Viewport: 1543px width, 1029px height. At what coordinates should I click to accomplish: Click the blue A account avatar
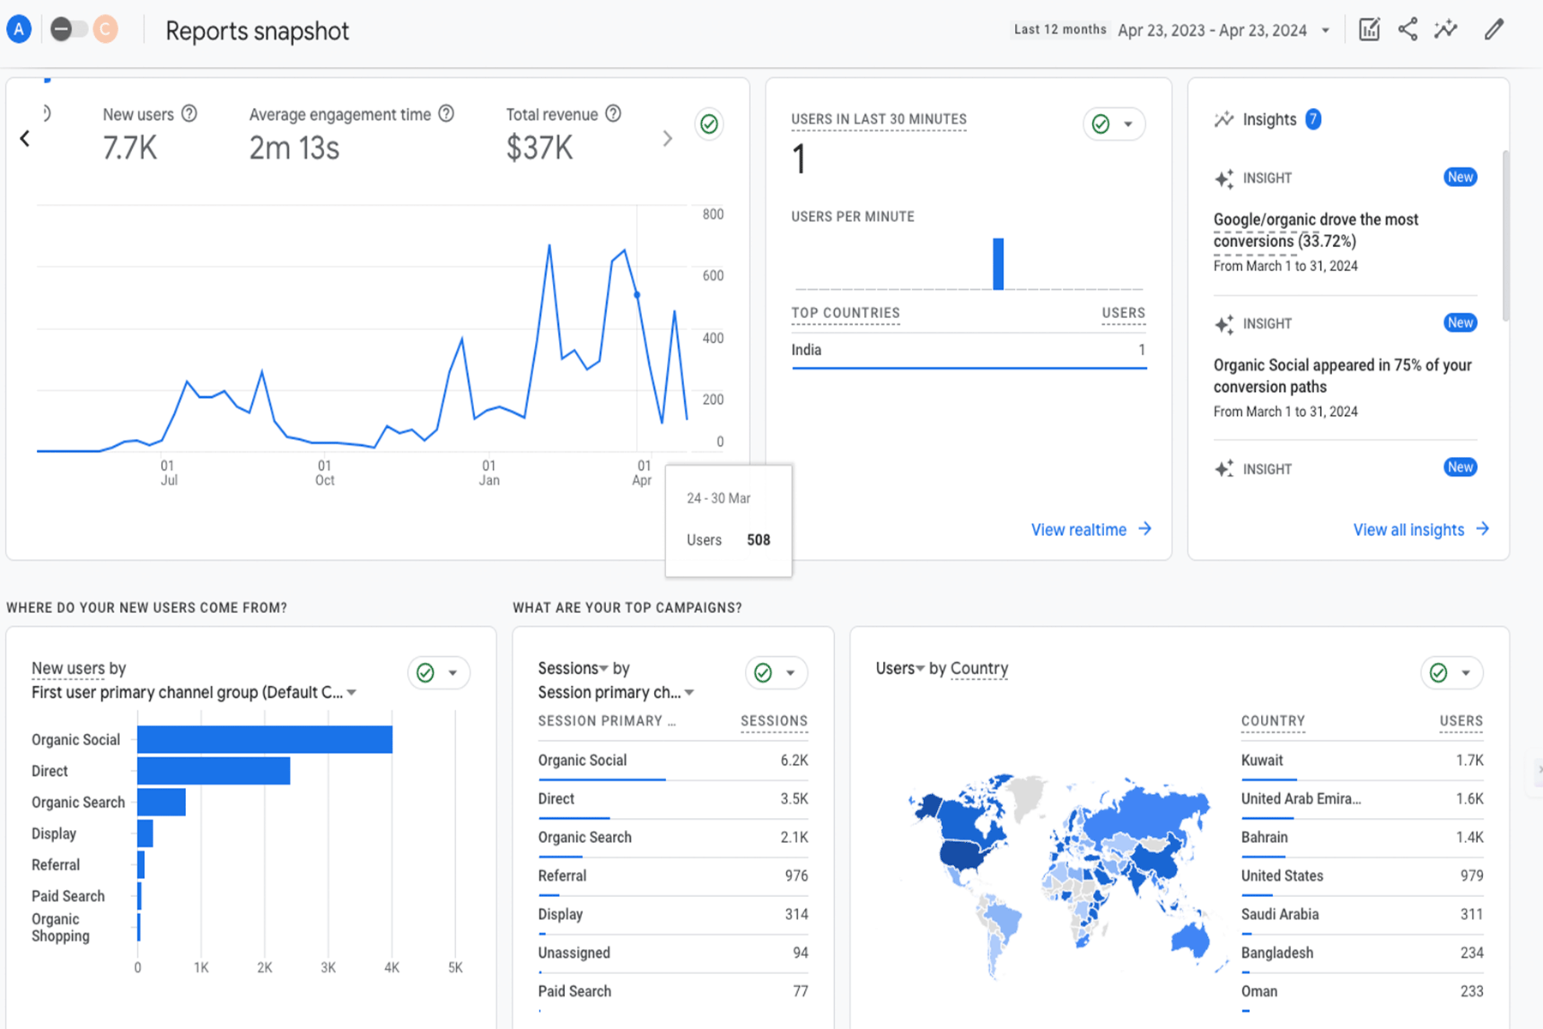19,29
